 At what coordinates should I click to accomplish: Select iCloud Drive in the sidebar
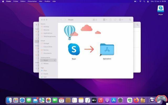[x=48, y=47]
